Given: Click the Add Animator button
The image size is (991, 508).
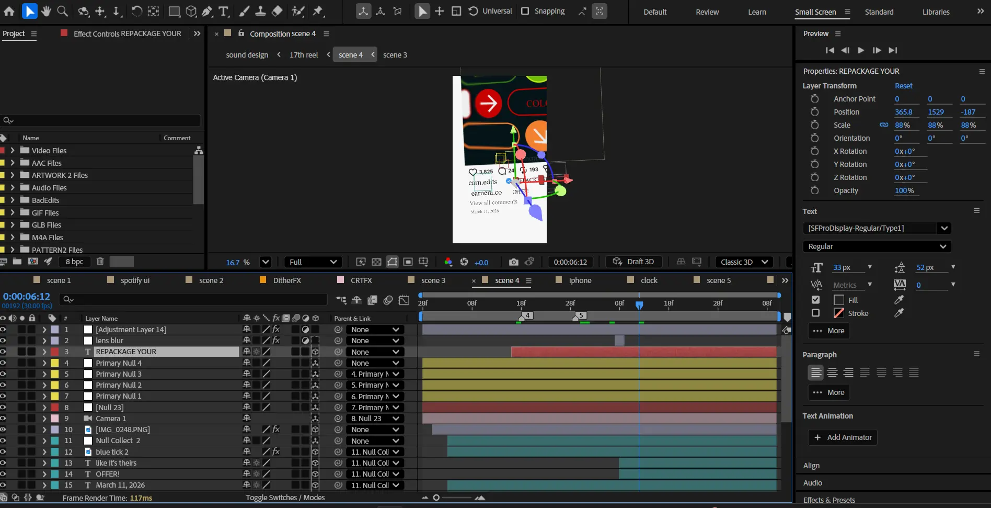Looking at the screenshot, I should [x=843, y=437].
